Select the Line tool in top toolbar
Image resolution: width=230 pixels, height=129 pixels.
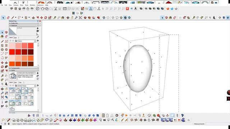(x=13, y=18)
